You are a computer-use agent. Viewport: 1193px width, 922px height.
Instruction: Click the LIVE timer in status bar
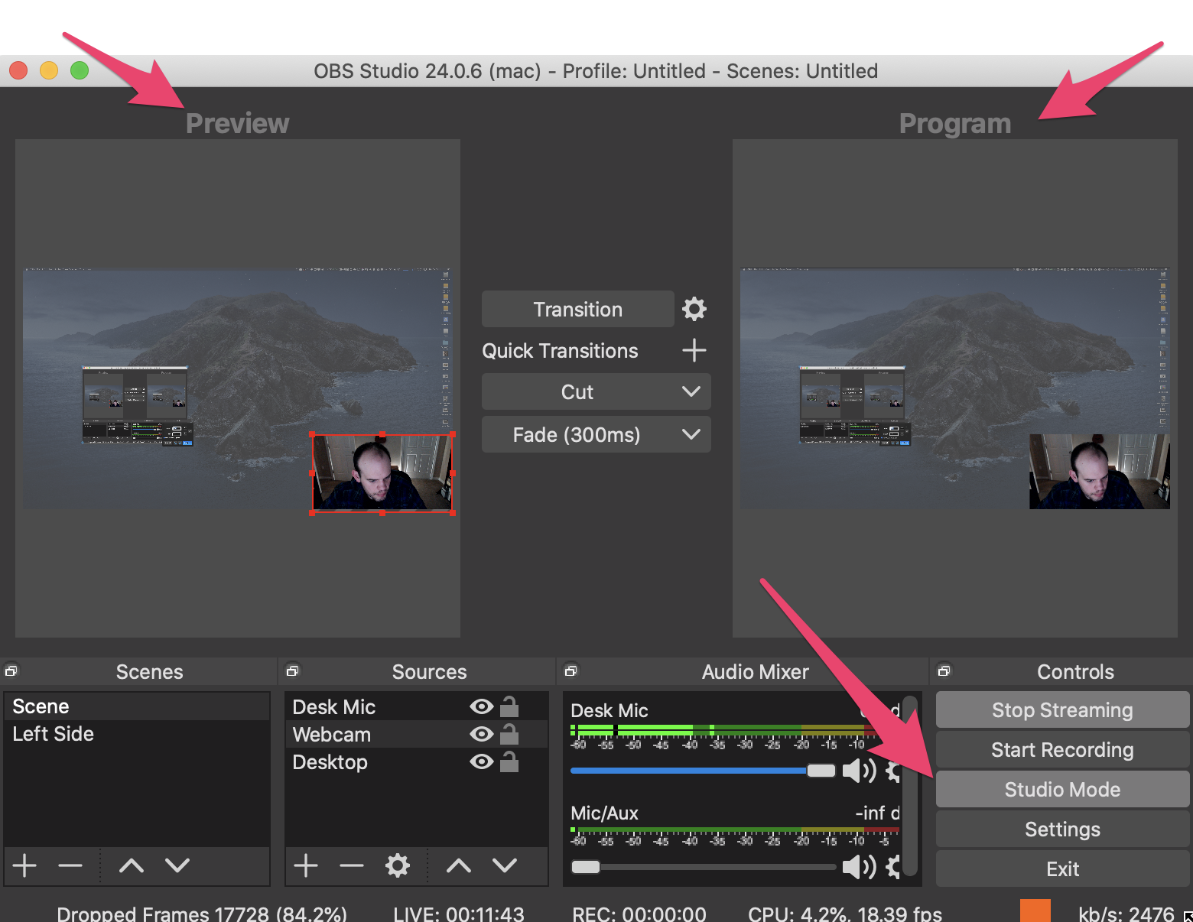[459, 913]
